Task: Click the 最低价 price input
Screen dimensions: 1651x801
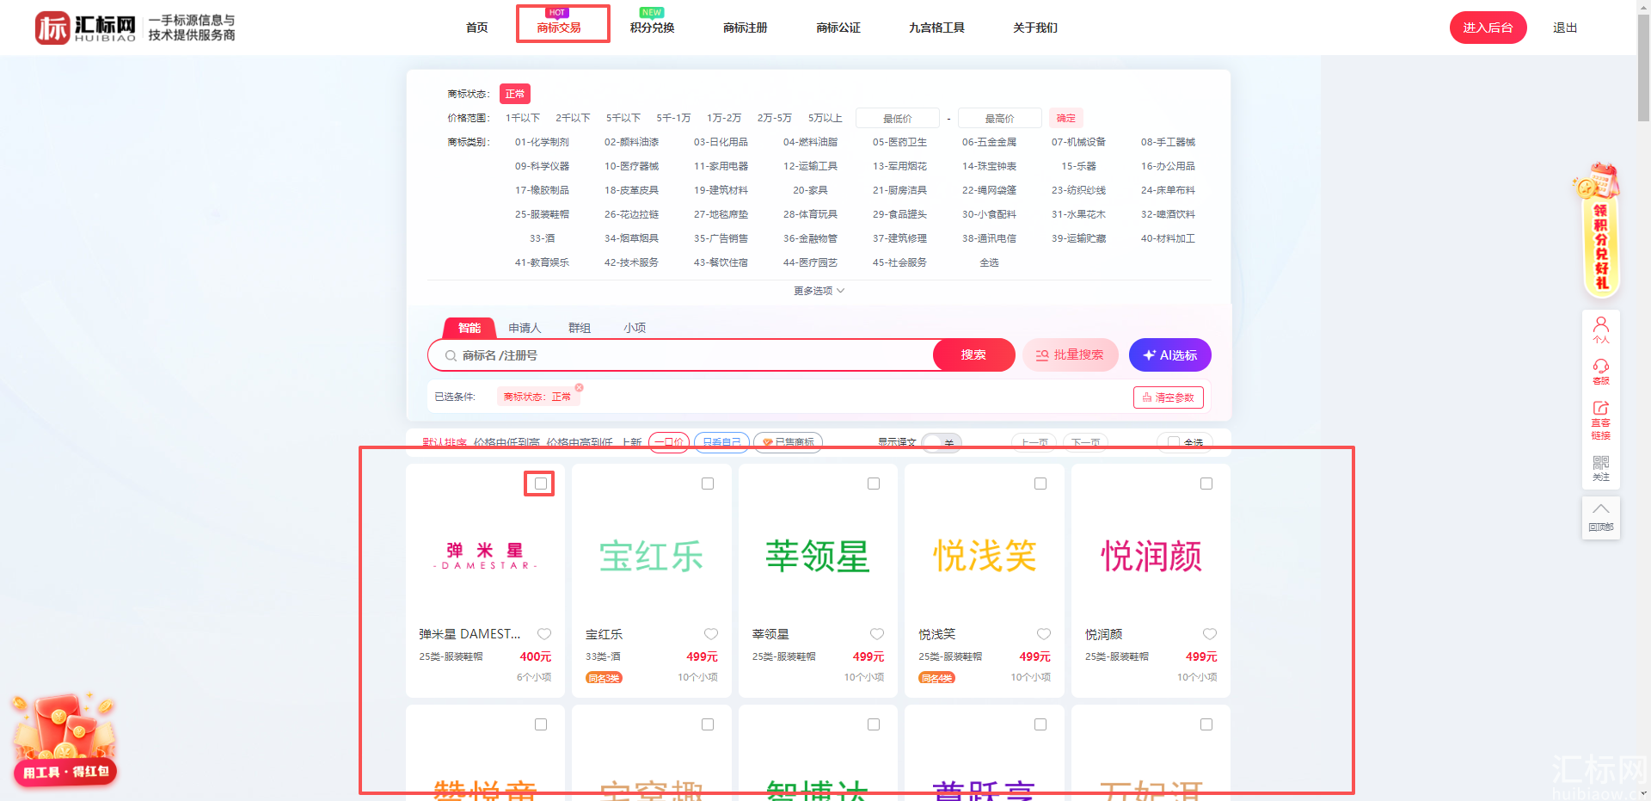Action: coord(898,118)
